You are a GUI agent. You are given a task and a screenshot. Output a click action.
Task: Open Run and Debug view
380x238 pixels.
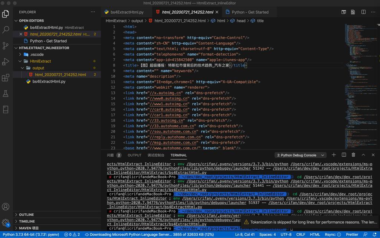tap(6, 62)
